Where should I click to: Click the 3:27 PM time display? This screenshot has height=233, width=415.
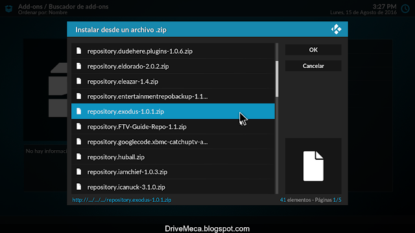coord(385,6)
